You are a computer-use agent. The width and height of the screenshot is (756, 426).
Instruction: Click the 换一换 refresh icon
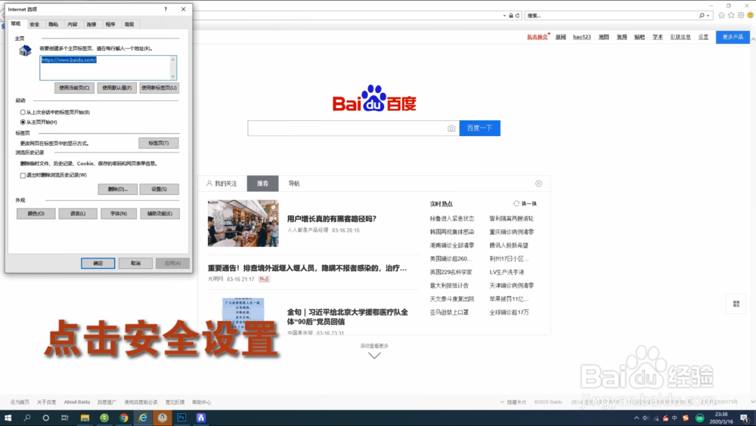516,204
